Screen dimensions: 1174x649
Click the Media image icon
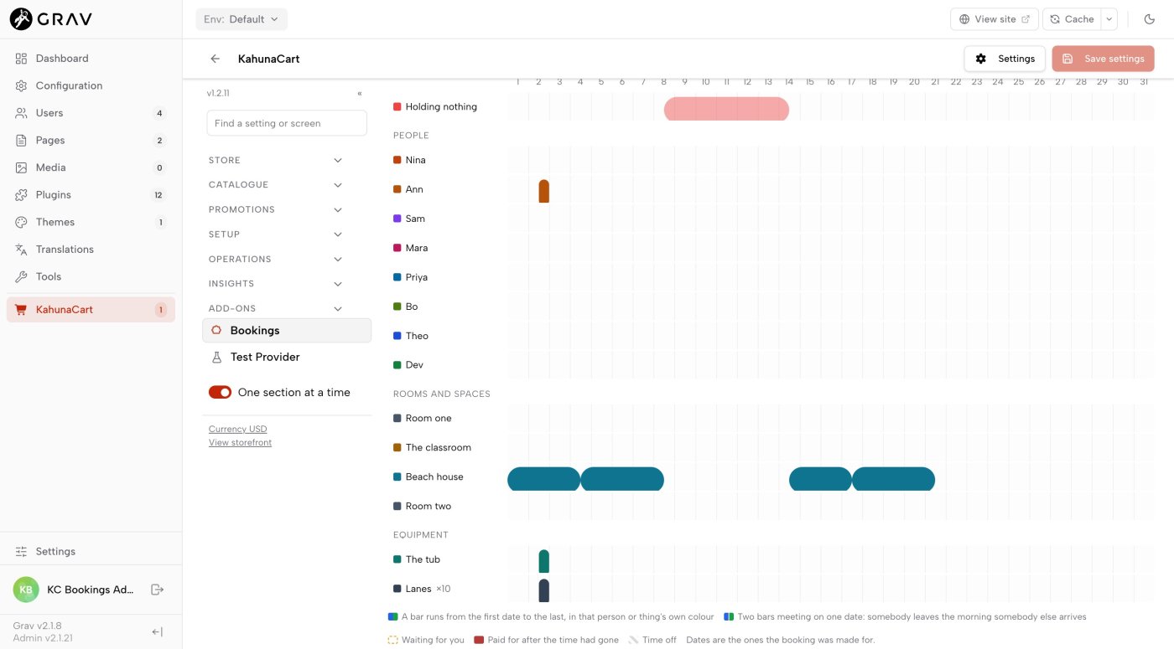[21, 167]
